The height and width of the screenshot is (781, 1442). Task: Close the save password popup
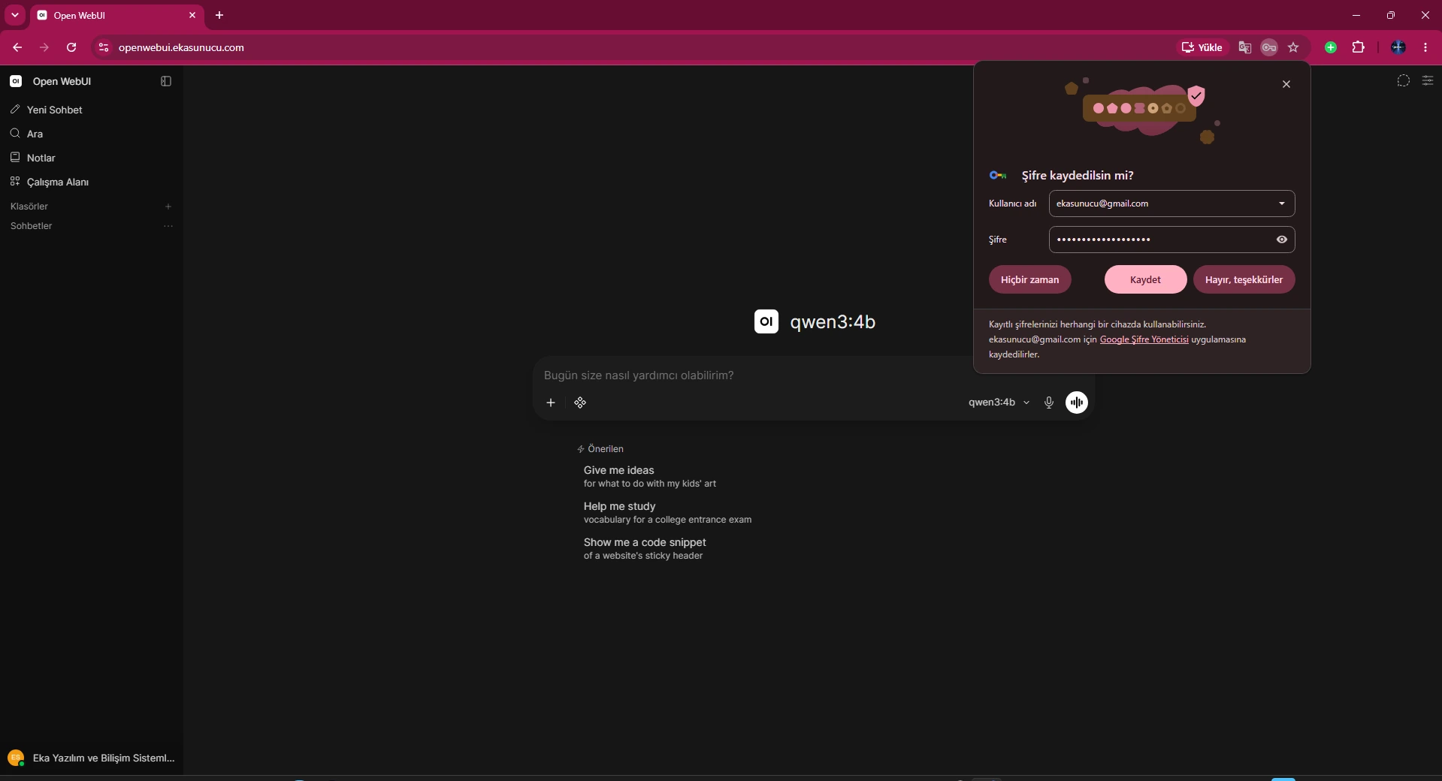[1286, 84]
